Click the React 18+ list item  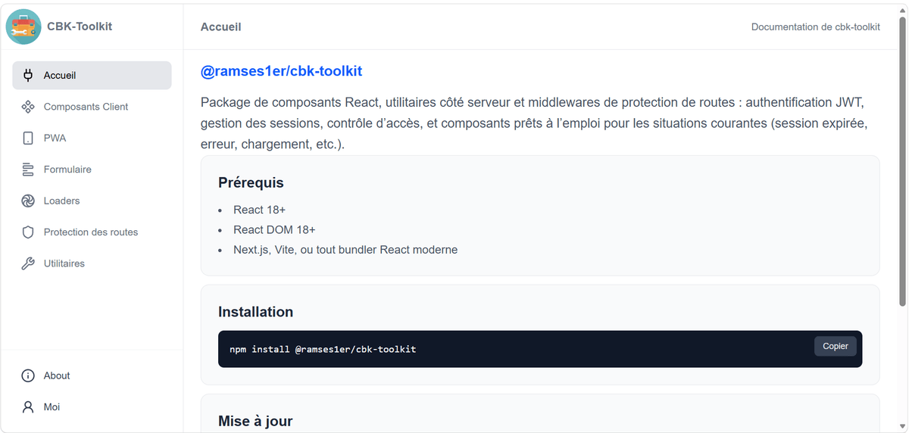[259, 210]
